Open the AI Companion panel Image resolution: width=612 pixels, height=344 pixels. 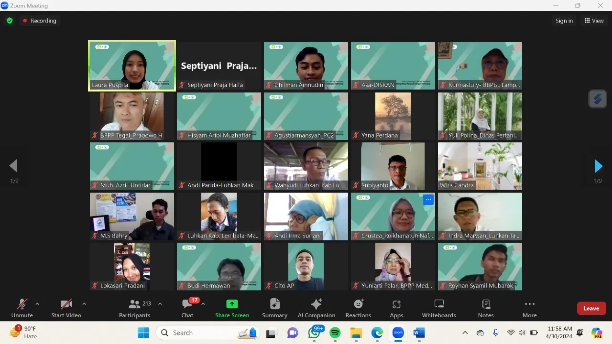coord(316,308)
